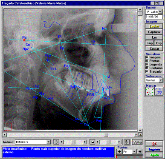
Task: Expand the Sobreposição Nenhum dropdown
Action: click(161, 80)
